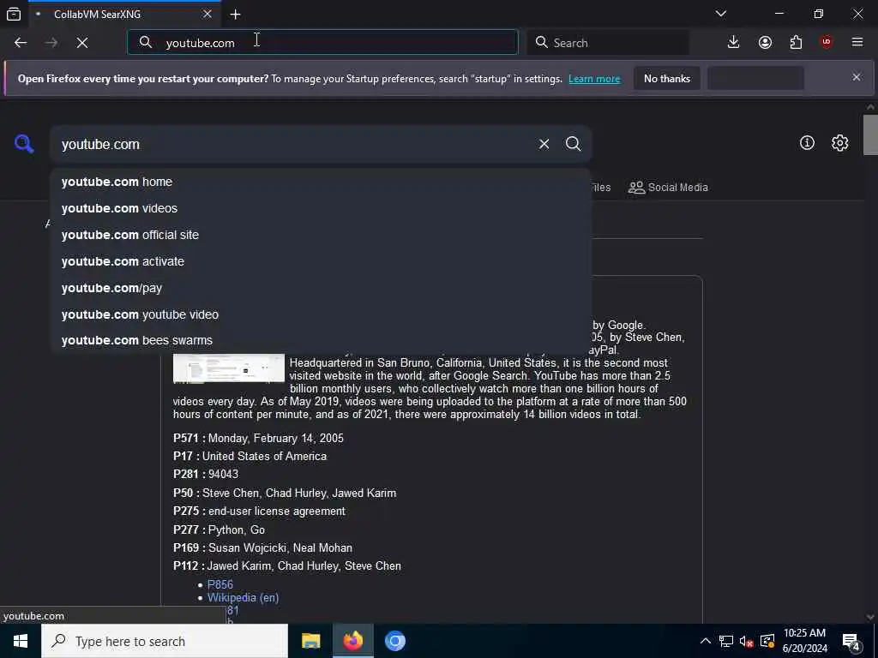This screenshot has width=878, height=658.
Task: Select suggestion 'youtube.com home'
Action: [x=321, y=182]
